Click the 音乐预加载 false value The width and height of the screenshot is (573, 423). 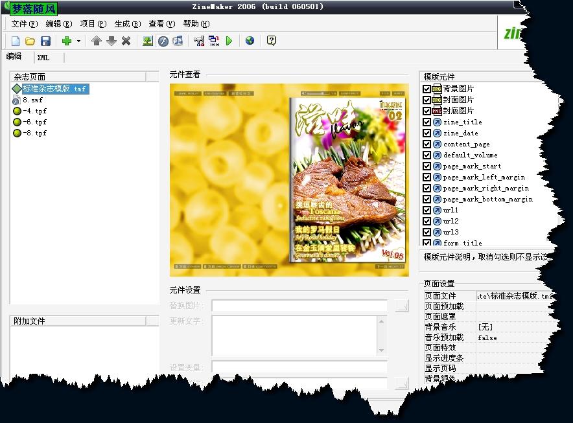[x=487, y=338]
